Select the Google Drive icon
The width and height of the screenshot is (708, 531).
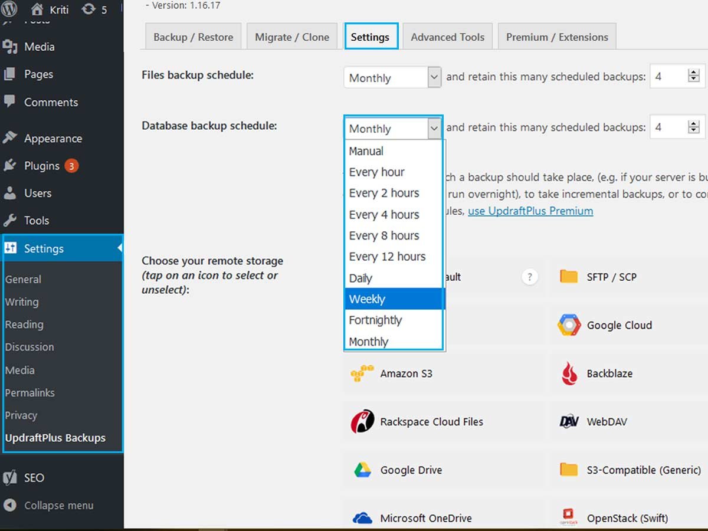pos(362,470)
